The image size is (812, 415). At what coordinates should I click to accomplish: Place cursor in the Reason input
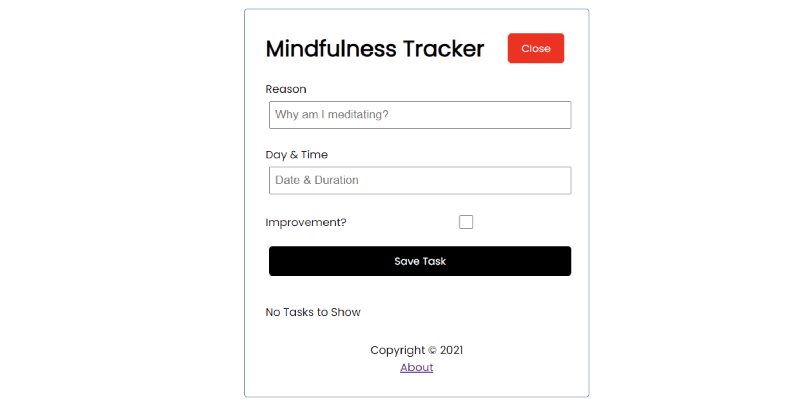tap(420, 115)
